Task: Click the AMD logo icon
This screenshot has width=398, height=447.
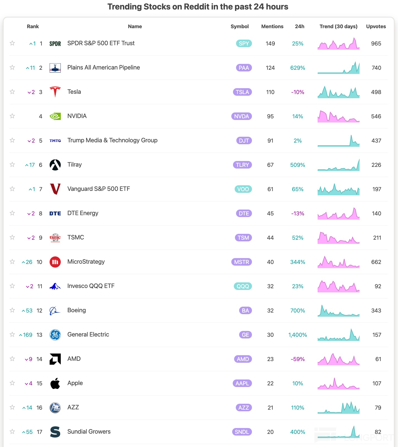Action: [x=55, y=359]
